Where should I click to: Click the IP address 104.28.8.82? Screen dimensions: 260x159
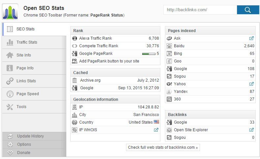pos(148,107)
